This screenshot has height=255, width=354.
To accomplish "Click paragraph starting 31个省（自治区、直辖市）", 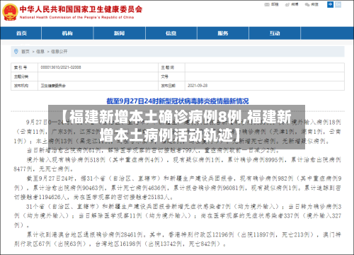I will coord(177,216).
